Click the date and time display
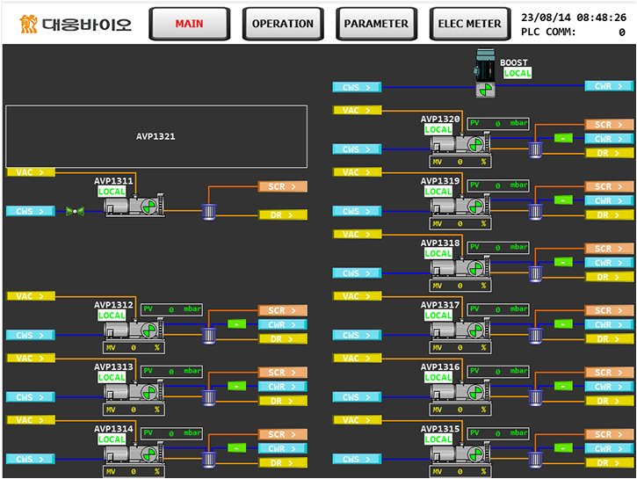Screen dimensions: 637x479 [574, 18]
